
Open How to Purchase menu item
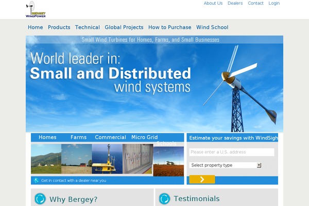(169, 27)
